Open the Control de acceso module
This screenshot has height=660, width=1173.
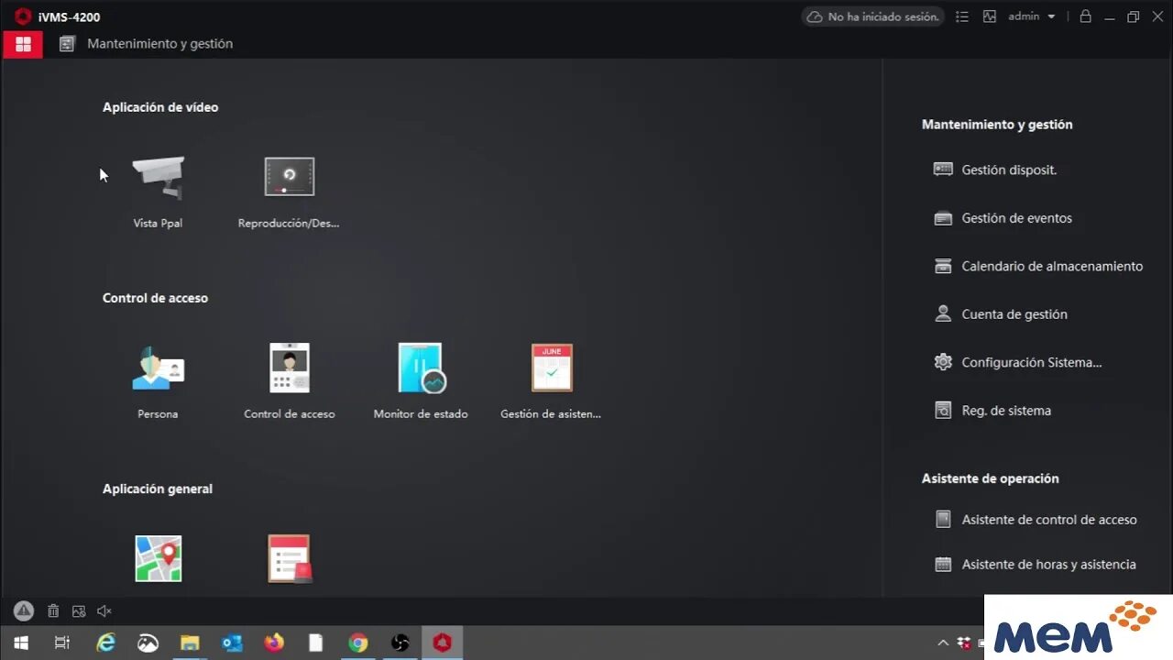[290, 381]
